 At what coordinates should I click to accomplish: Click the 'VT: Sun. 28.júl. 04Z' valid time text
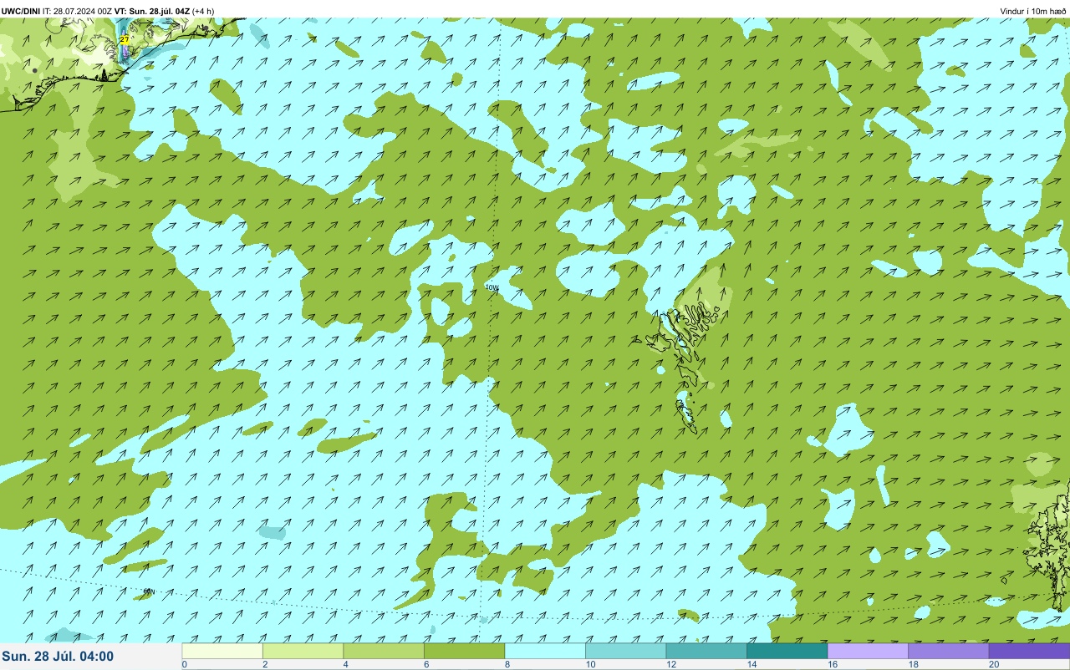[152, 11]
